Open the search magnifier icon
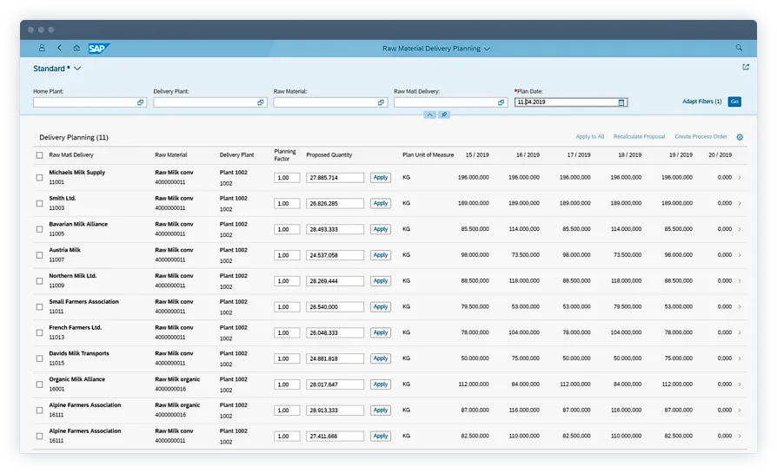This screenshot has width=777, height=473. pos(739,49)
